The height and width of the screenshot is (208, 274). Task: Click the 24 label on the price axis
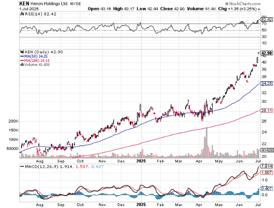point(264,132)
